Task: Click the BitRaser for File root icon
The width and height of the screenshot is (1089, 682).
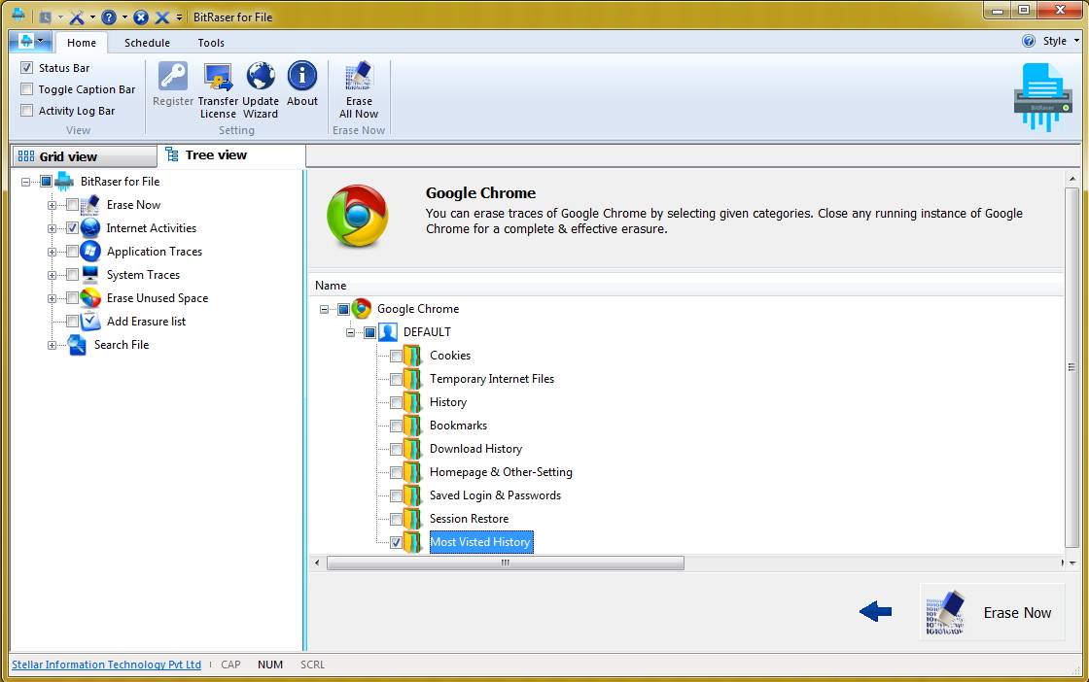Action: point(64,181)
